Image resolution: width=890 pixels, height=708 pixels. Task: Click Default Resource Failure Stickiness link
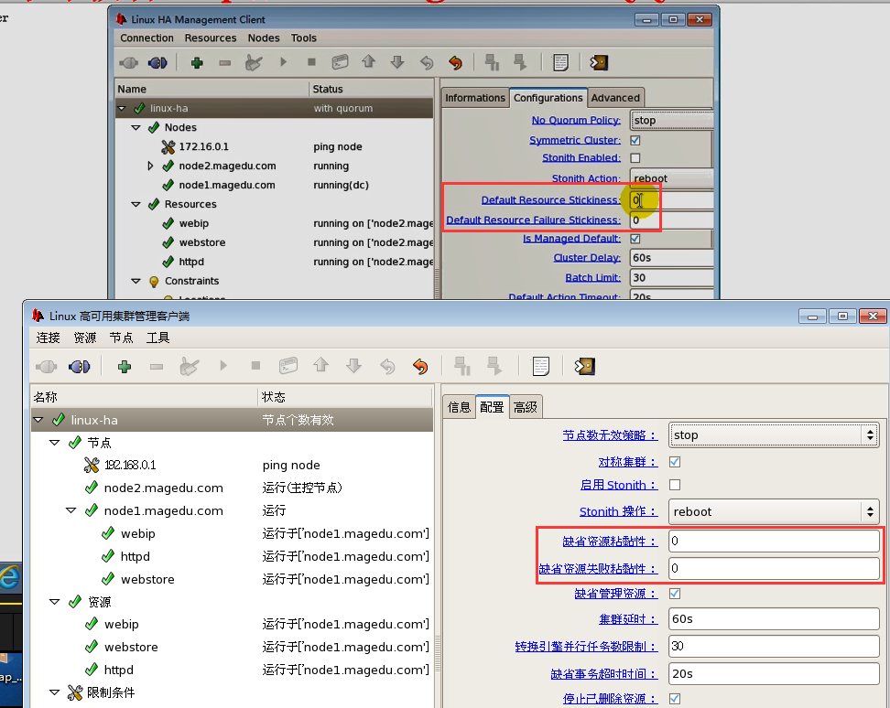[533, 220]
